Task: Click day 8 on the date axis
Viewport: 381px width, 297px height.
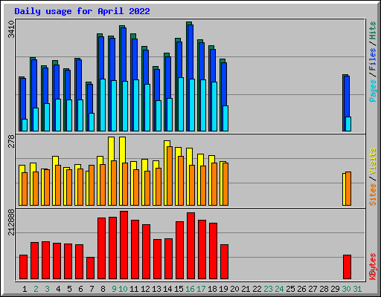Action: tap(103, 289)
